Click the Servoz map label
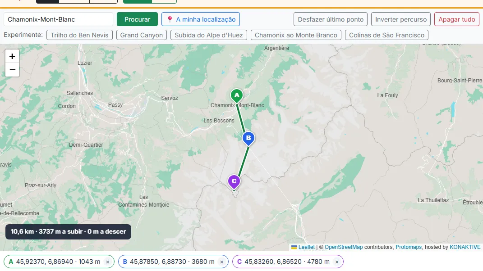Image resolution: width=483 pixels, height=271 pixels. pos(170,98)
